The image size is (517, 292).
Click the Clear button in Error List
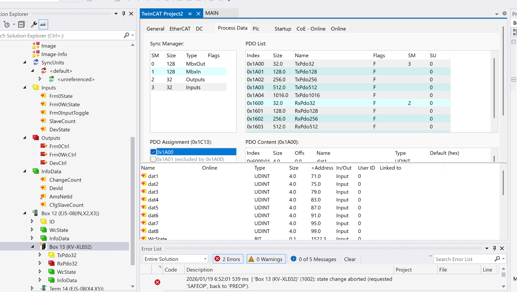click(350, 259)
